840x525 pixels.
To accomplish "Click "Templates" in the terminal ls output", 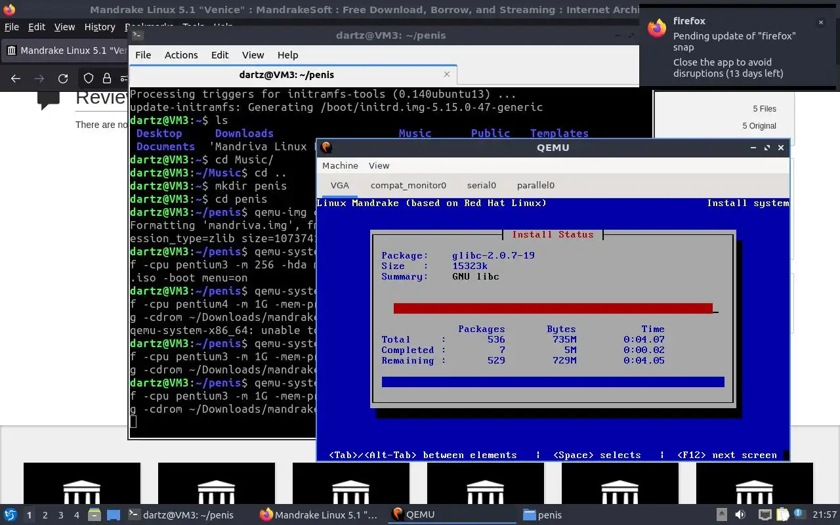I will 559,133.
